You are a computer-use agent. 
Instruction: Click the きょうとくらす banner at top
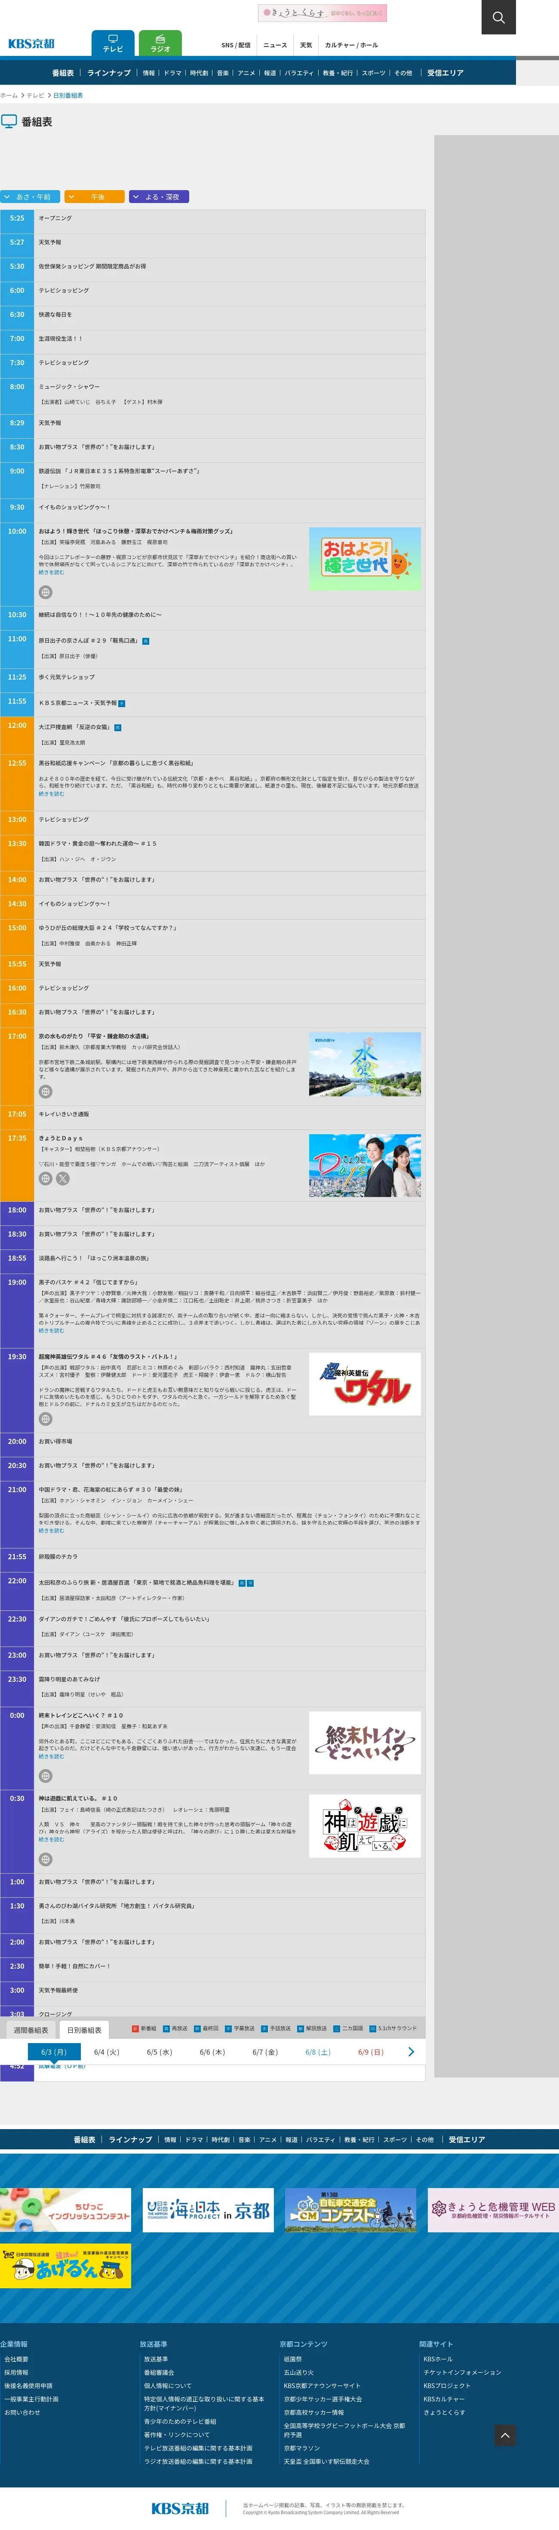coord(322,13)
